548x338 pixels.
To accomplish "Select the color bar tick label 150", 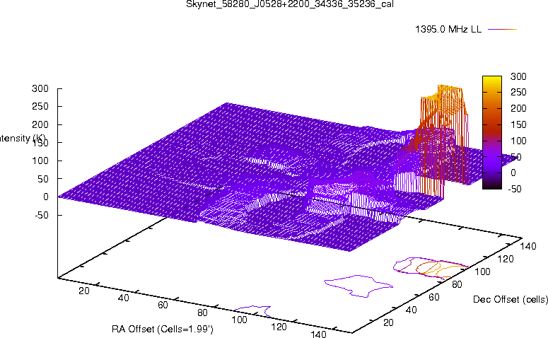I will click(x=518, y=124).
